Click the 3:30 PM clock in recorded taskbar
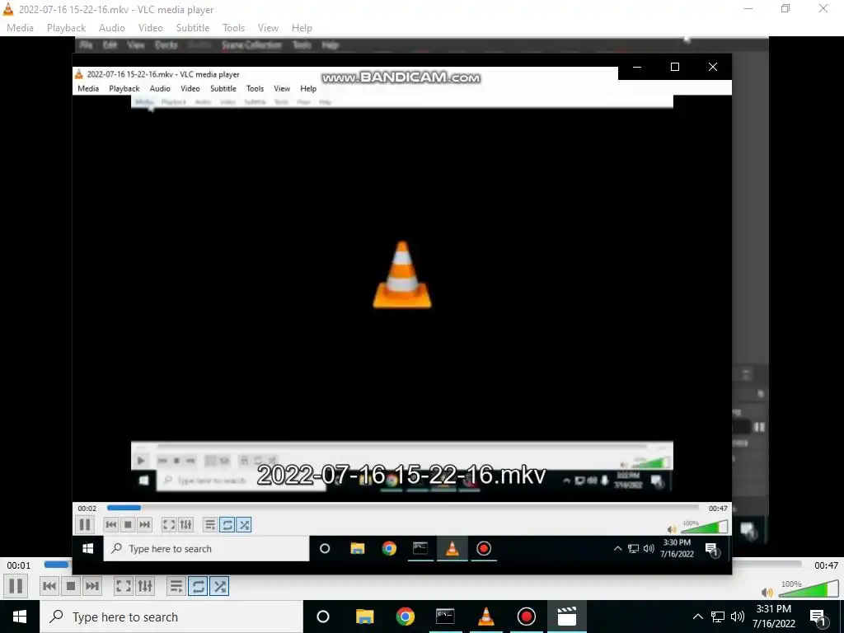This screenshot has height=633, width=844. tap(677, 548)
